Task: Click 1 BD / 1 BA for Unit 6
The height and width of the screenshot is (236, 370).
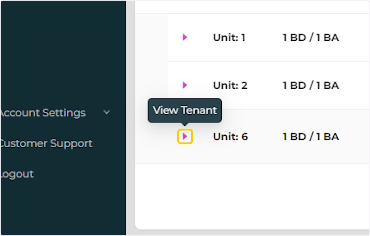Action: [x=310, y=136]
